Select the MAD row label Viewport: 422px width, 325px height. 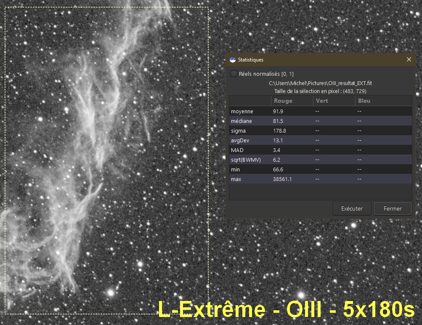coord(237,150)
